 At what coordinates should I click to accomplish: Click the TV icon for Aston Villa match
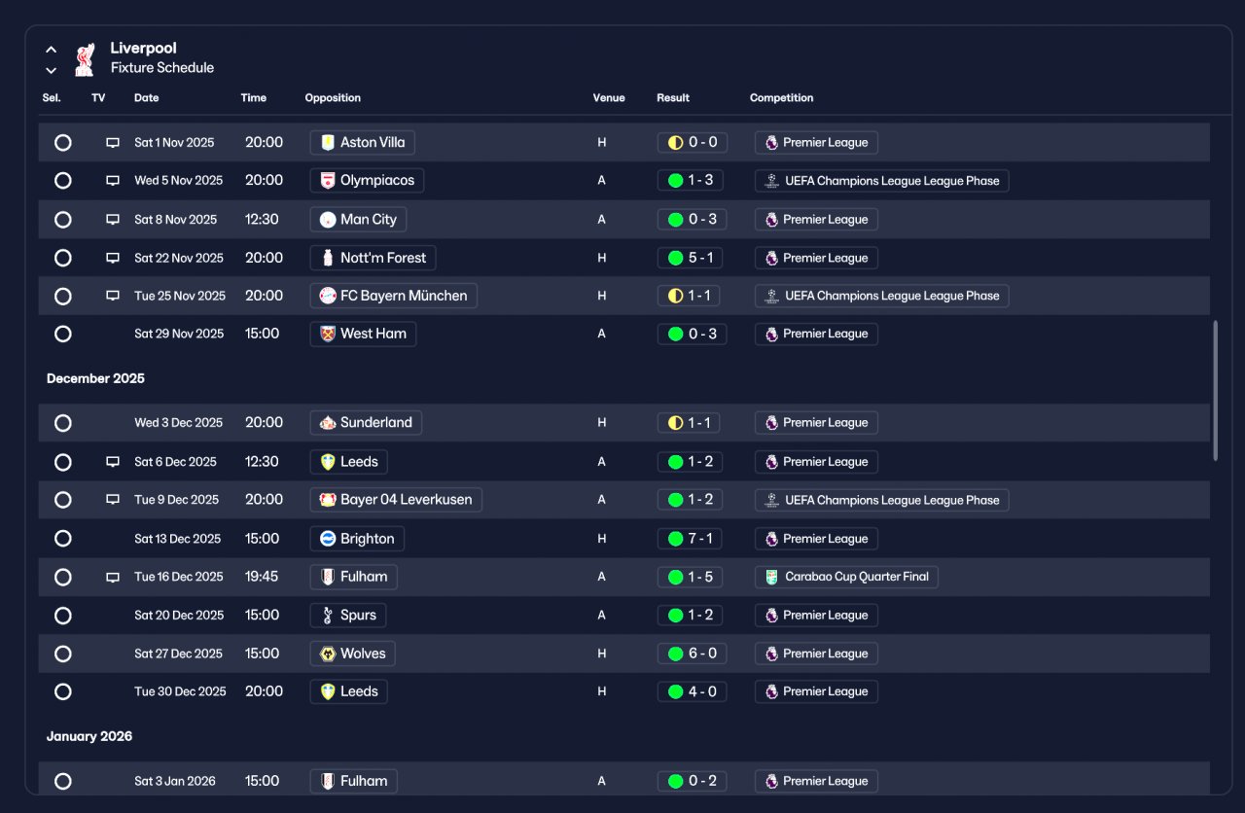point(113,143)
